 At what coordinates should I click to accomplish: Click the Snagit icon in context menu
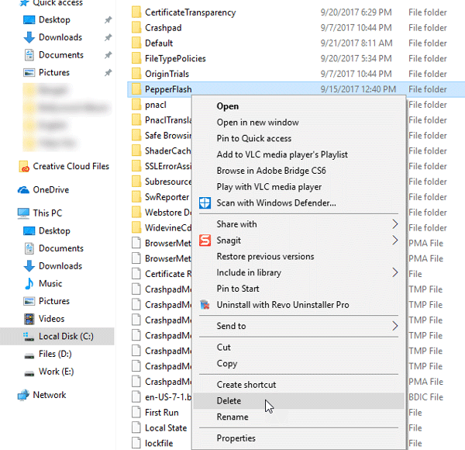(x=205, y=241)
